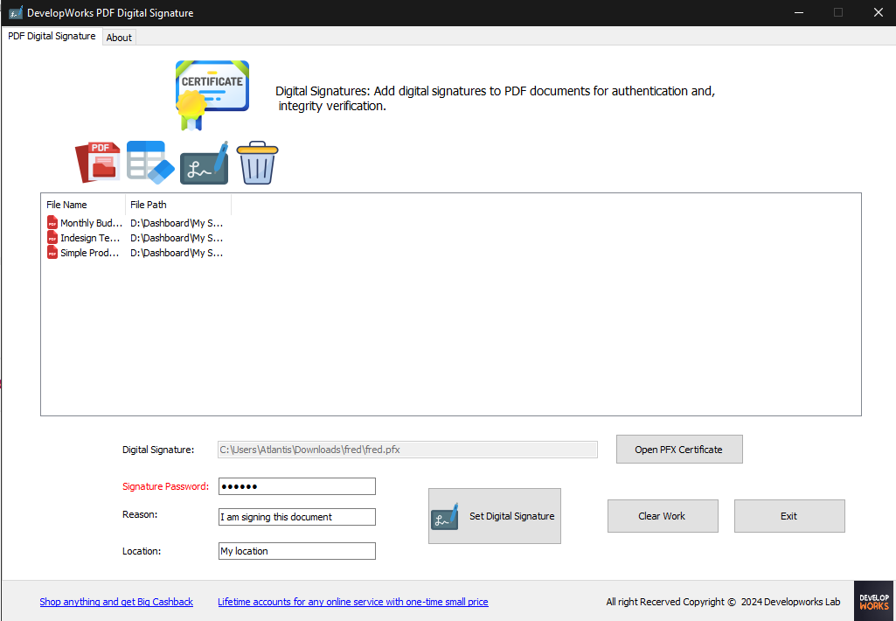Click the Set Digital Signature button
Viewport: 896px width, 621px height.
(x=494, y=516)
